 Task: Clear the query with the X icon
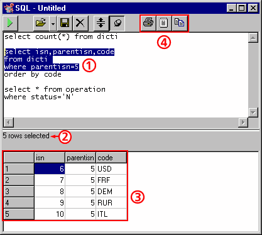80,23
